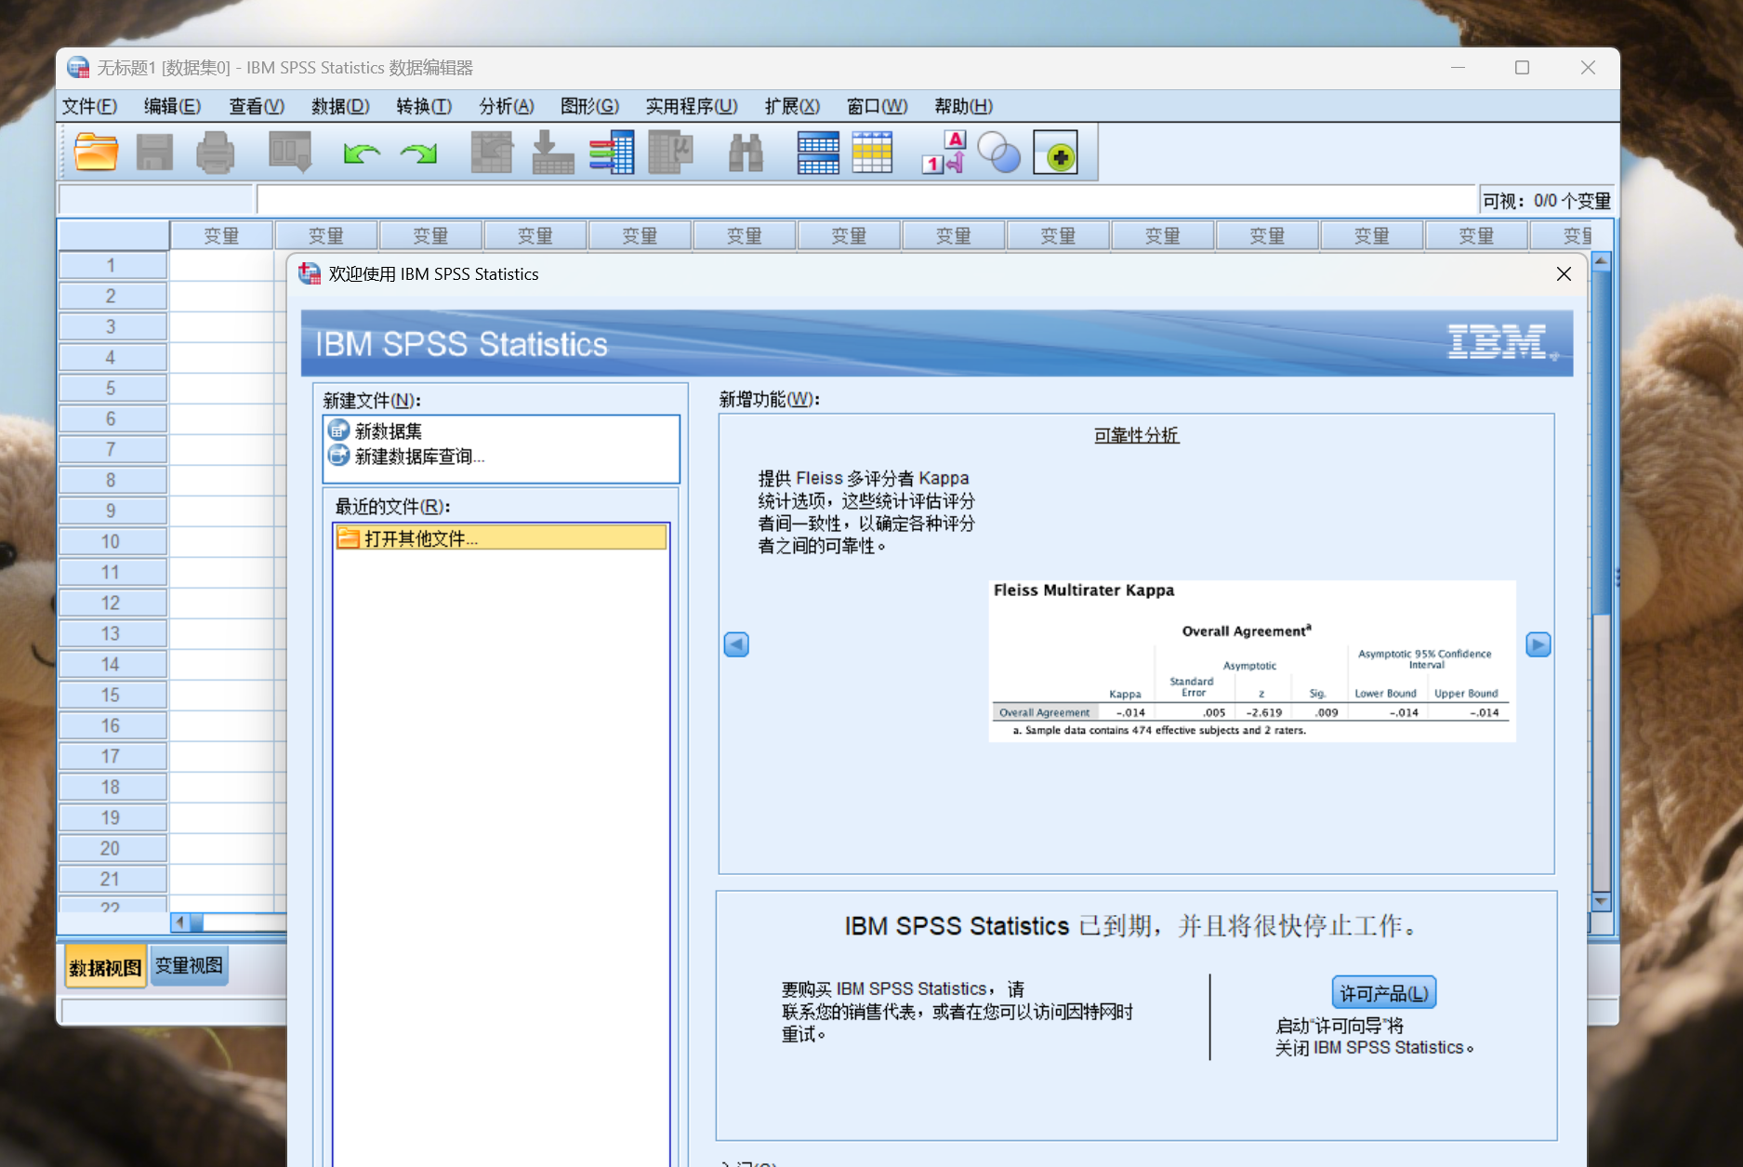Open the 扩展(X) menu
The width and height of the screenshot is (1743, 1167).
792,106
